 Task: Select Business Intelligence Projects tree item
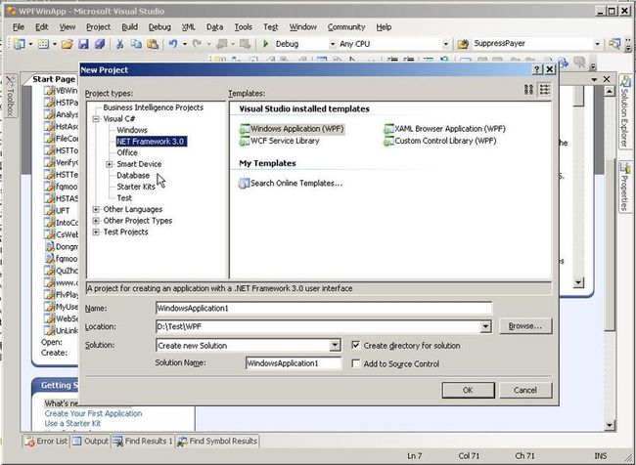coord(154,107)
